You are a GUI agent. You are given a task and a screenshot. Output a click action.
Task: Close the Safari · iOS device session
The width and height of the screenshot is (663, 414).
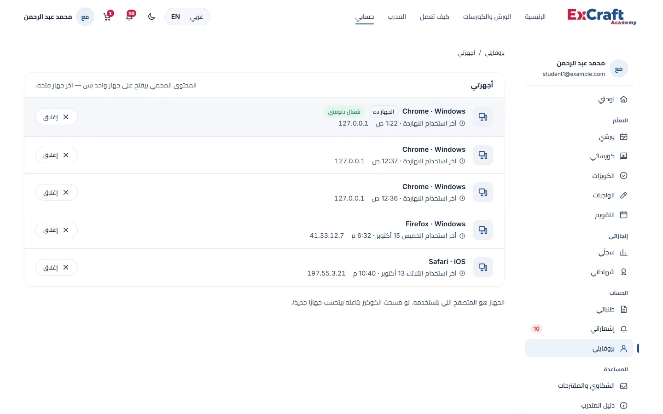tap(57, 267)
